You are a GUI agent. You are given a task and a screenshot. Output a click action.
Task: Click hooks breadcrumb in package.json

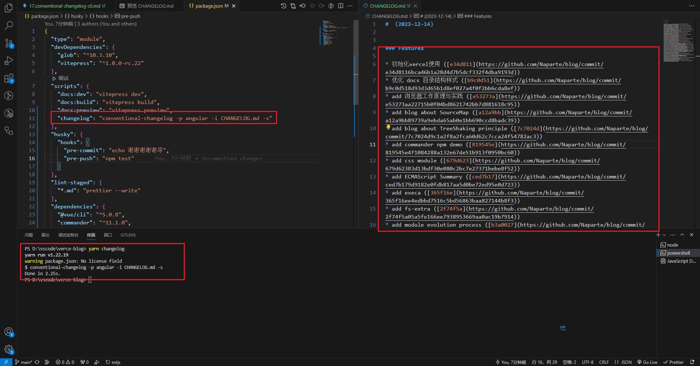[x=99, y=16]
